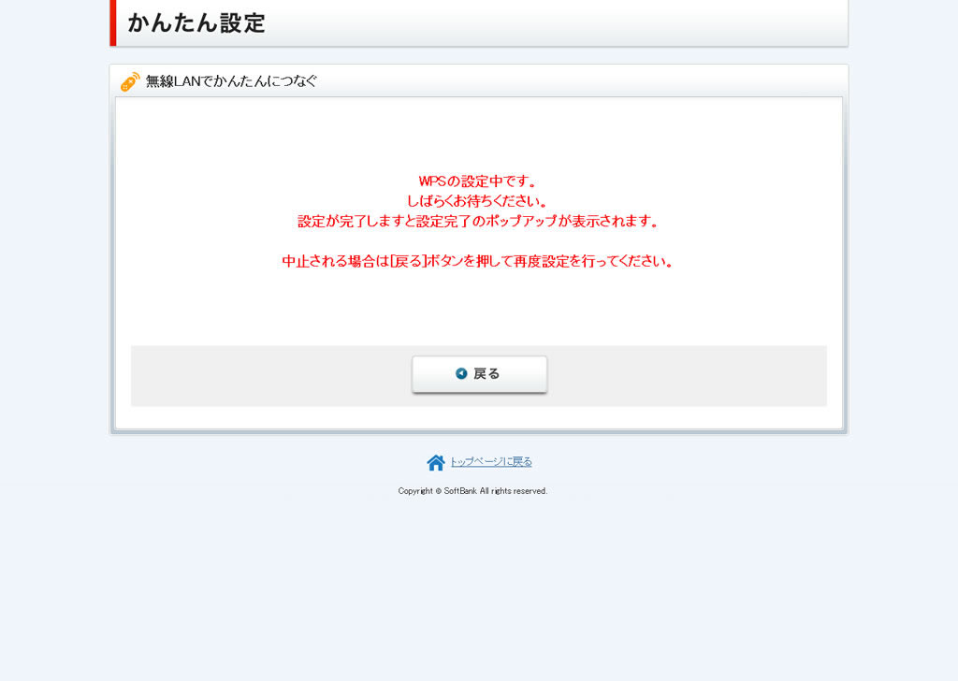Click the blue arrow icon inside 戻る button
This screenshot has width=958, height=681.
(461, 373)
